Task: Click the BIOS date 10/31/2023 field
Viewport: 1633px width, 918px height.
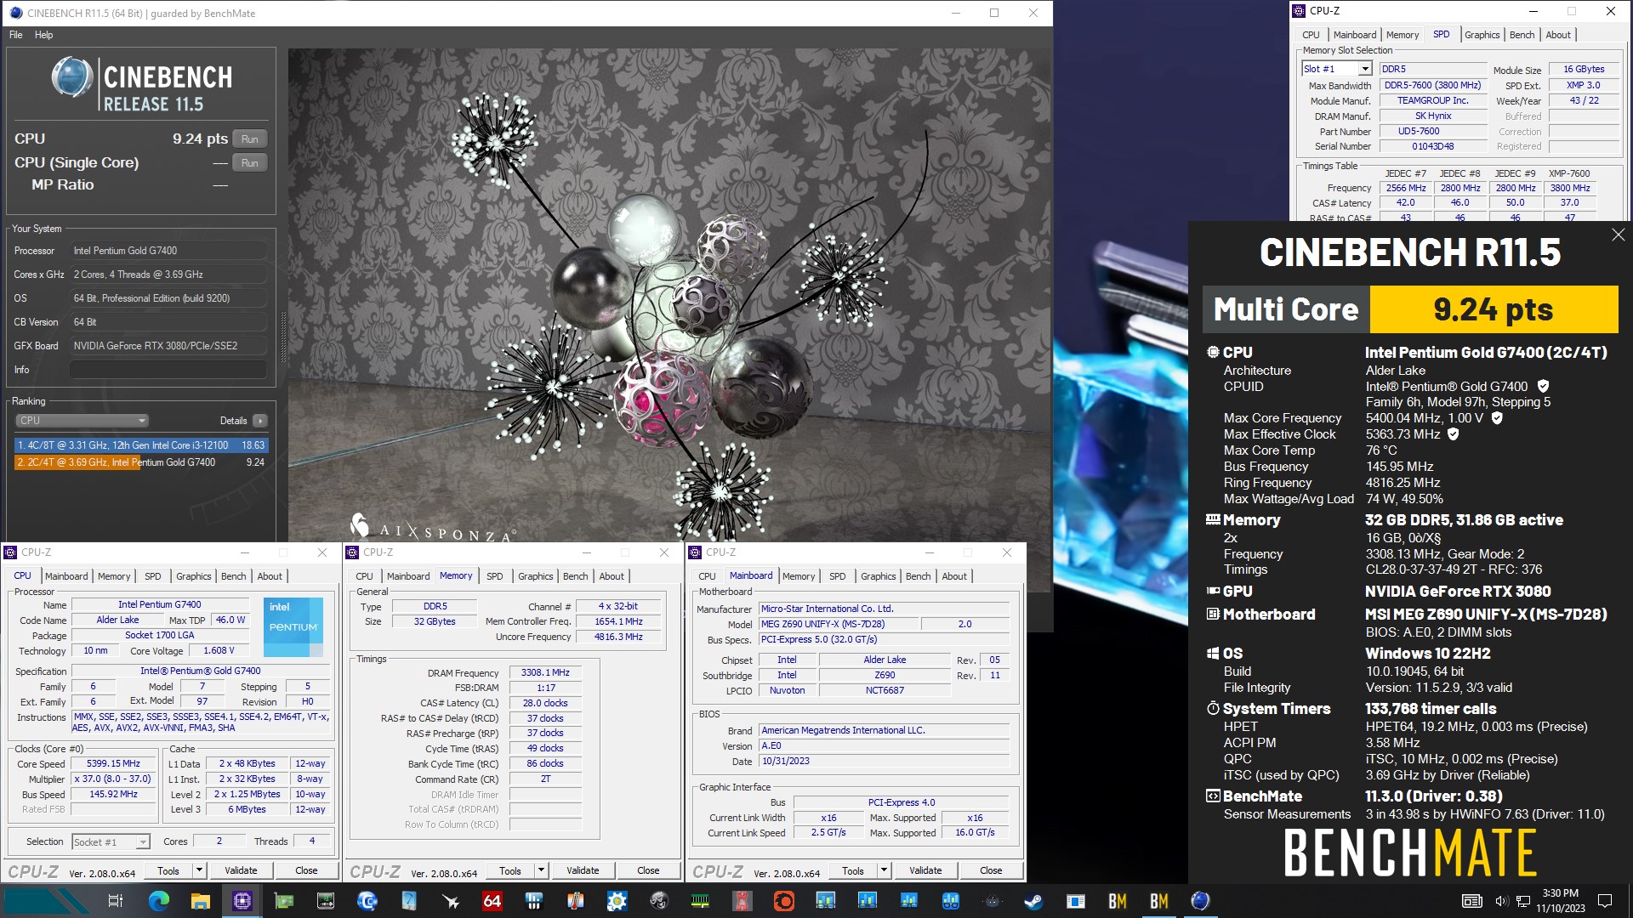Action: [885, 761]
